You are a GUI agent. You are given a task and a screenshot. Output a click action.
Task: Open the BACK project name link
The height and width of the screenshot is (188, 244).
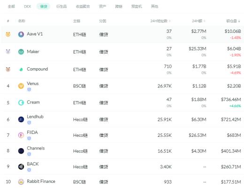(x=33, y=164)
